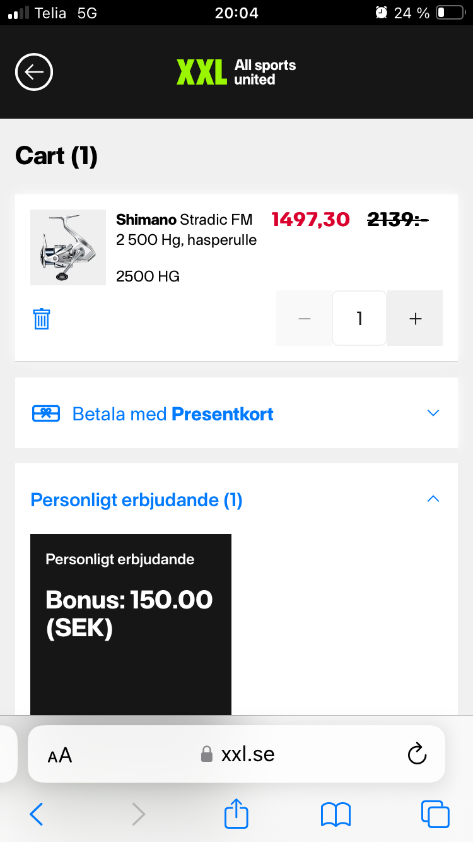
Task: Reload the page in Safari
Action: pyautogui.click(x=417, y=754)
